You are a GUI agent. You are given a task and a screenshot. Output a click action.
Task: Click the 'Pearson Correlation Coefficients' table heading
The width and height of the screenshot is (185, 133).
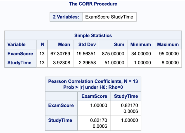pyautogui.click(x=93, y=84)
